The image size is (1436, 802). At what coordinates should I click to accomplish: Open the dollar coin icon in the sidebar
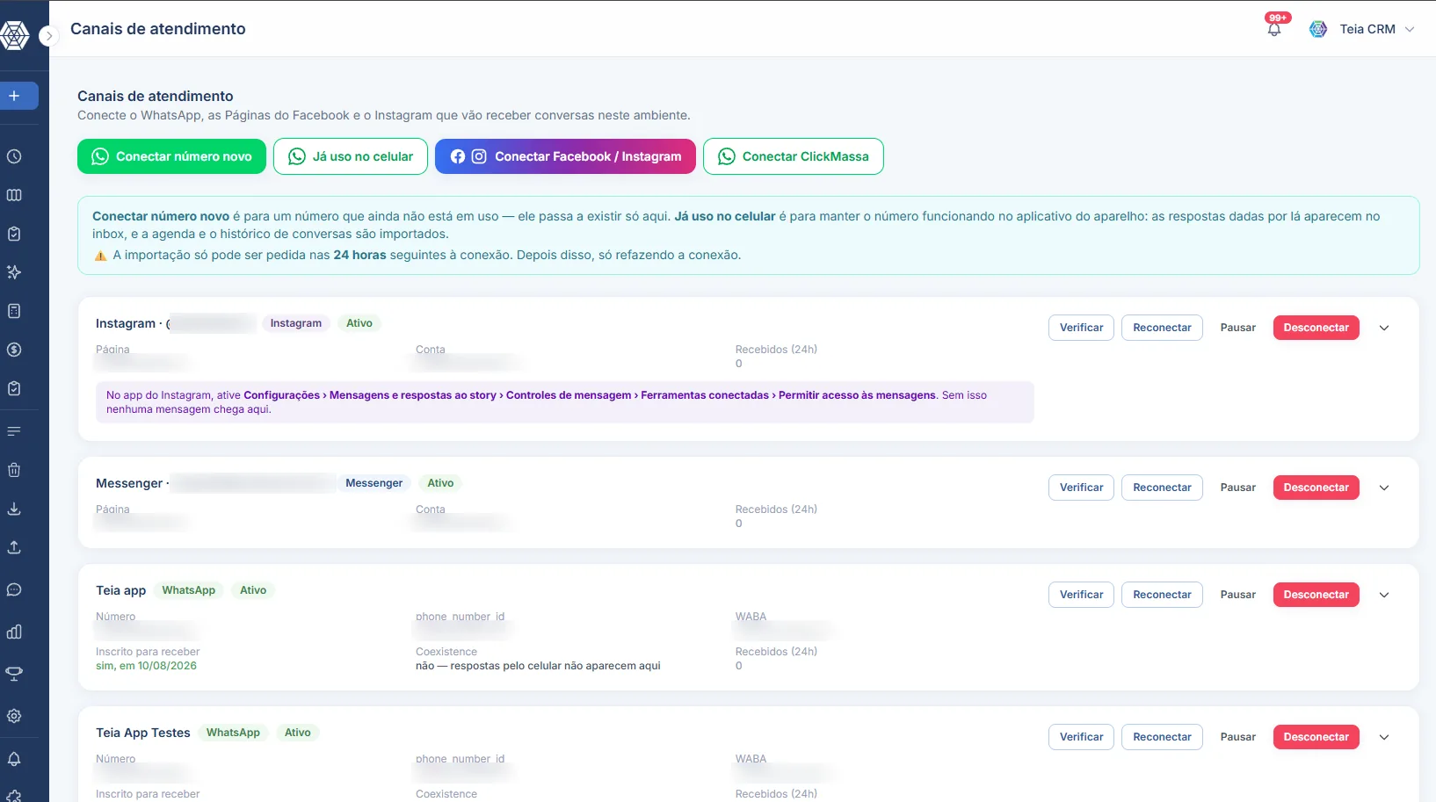14,350
